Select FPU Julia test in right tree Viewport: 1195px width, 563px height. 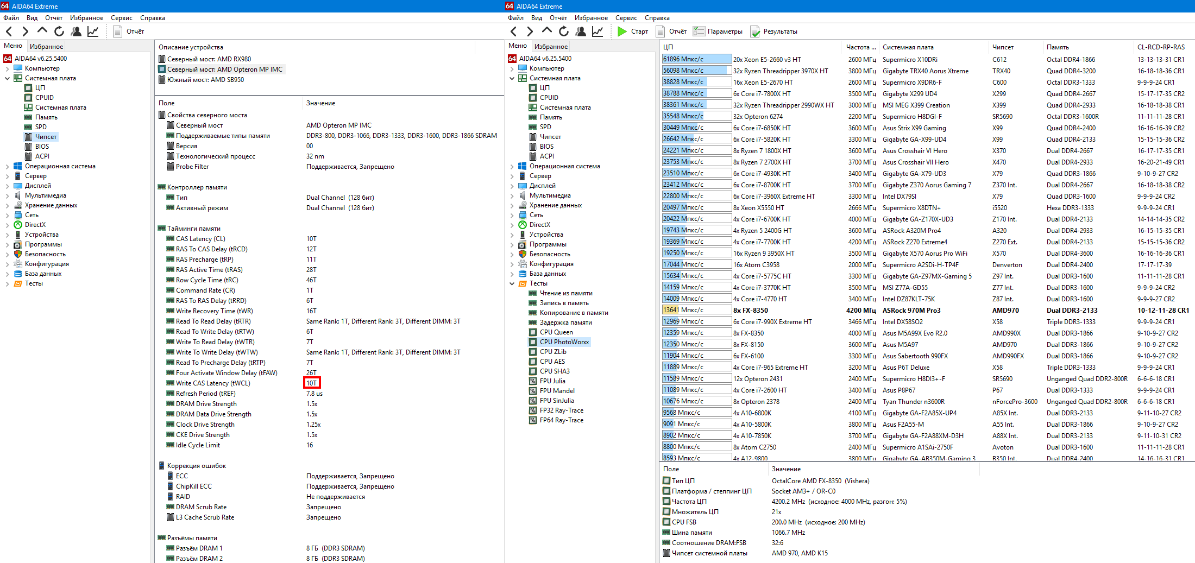[x=552, y=381]
